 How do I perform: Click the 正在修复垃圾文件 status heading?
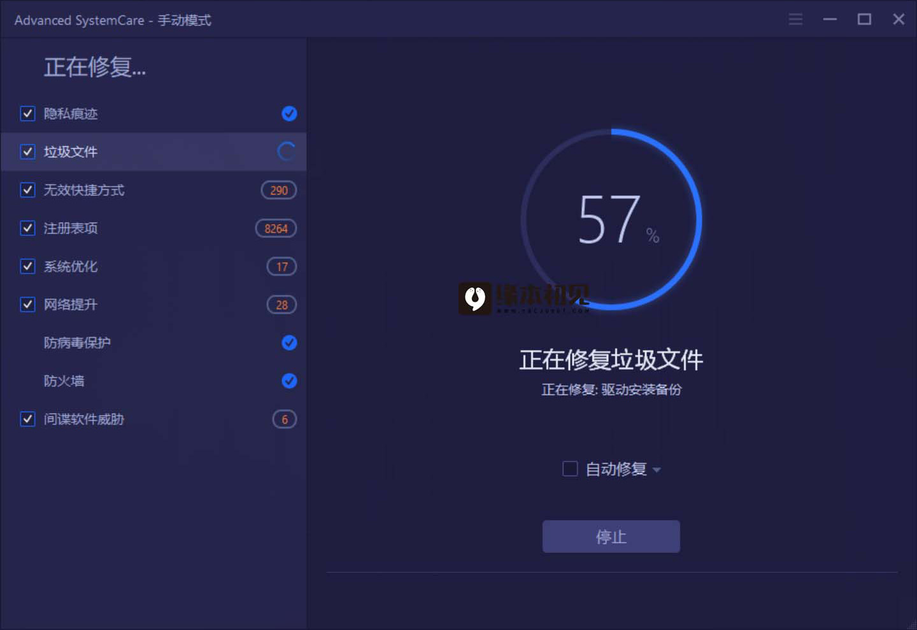click(611, 360)
